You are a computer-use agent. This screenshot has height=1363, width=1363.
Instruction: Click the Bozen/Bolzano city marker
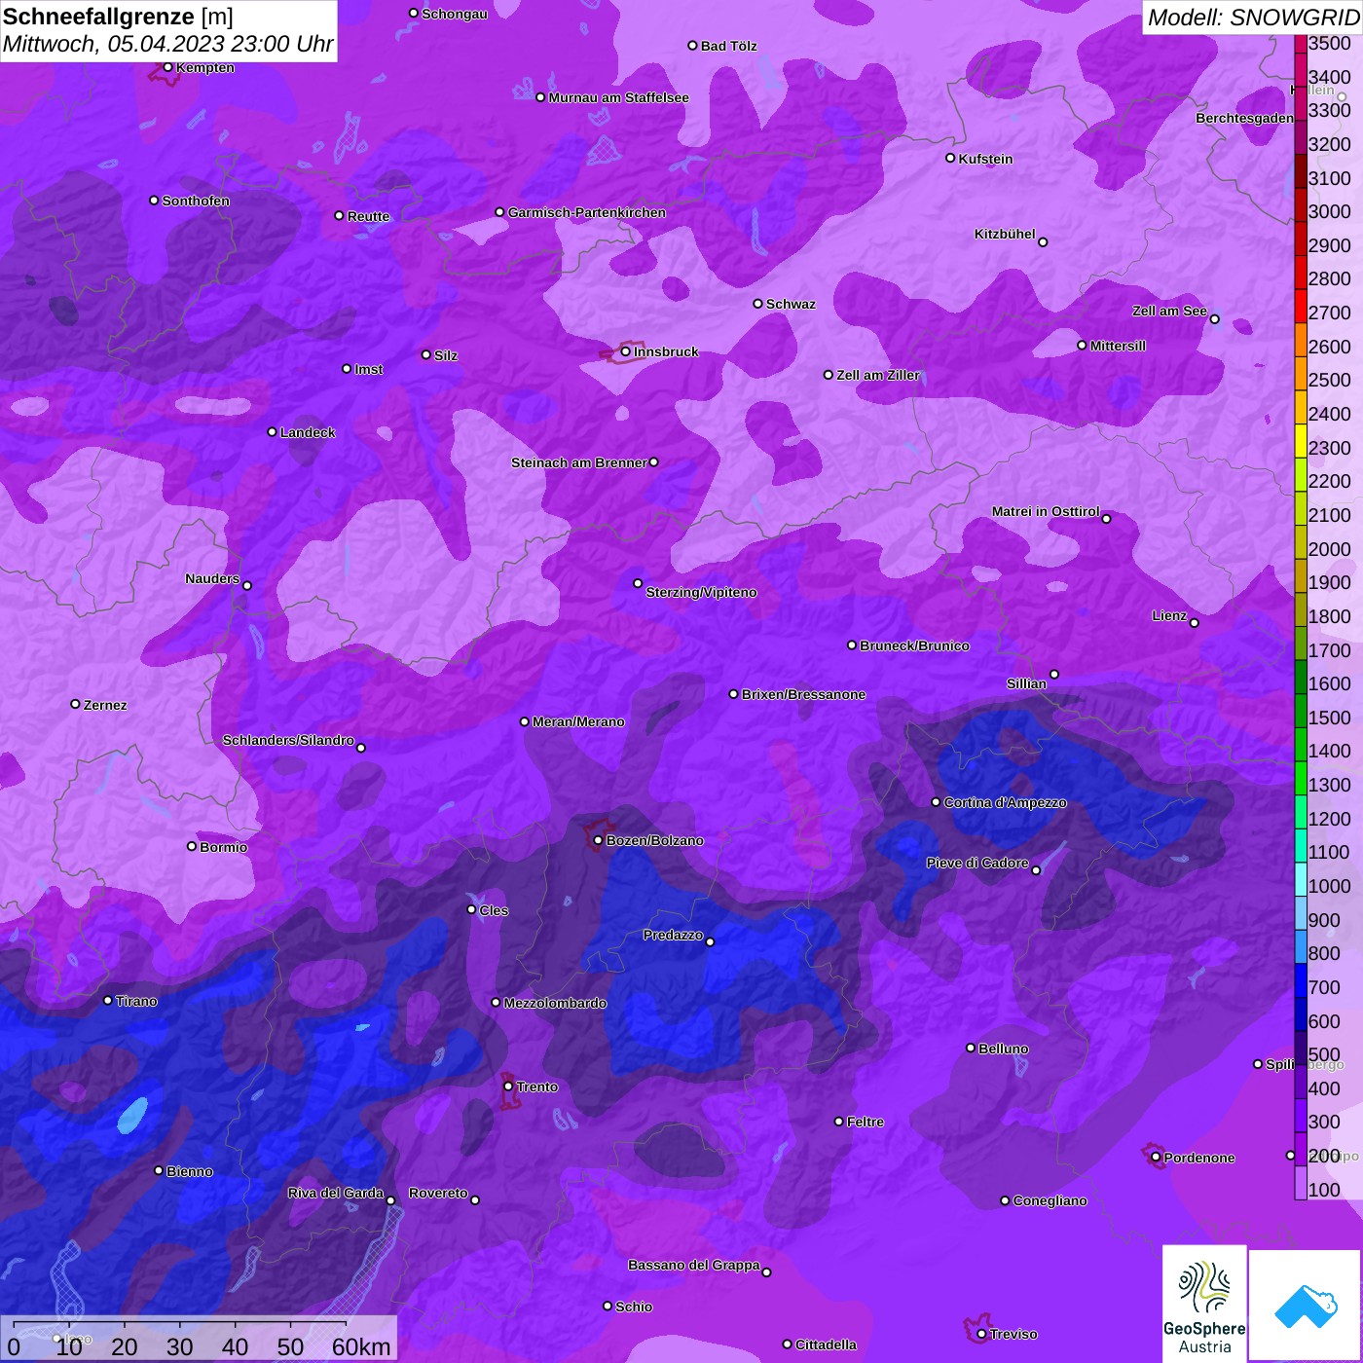(599, 840)
